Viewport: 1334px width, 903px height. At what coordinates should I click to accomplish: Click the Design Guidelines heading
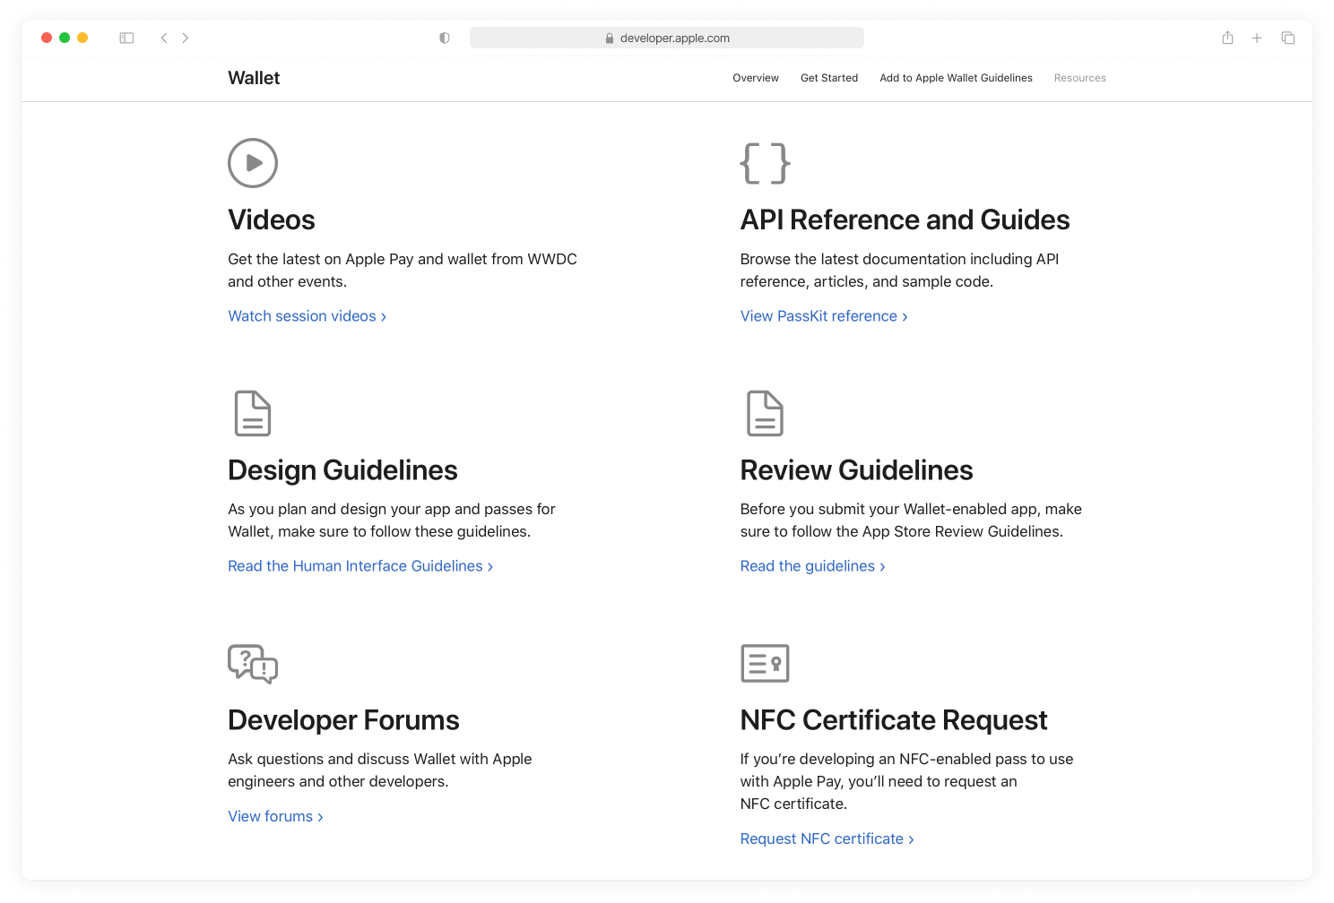point(342,470)
